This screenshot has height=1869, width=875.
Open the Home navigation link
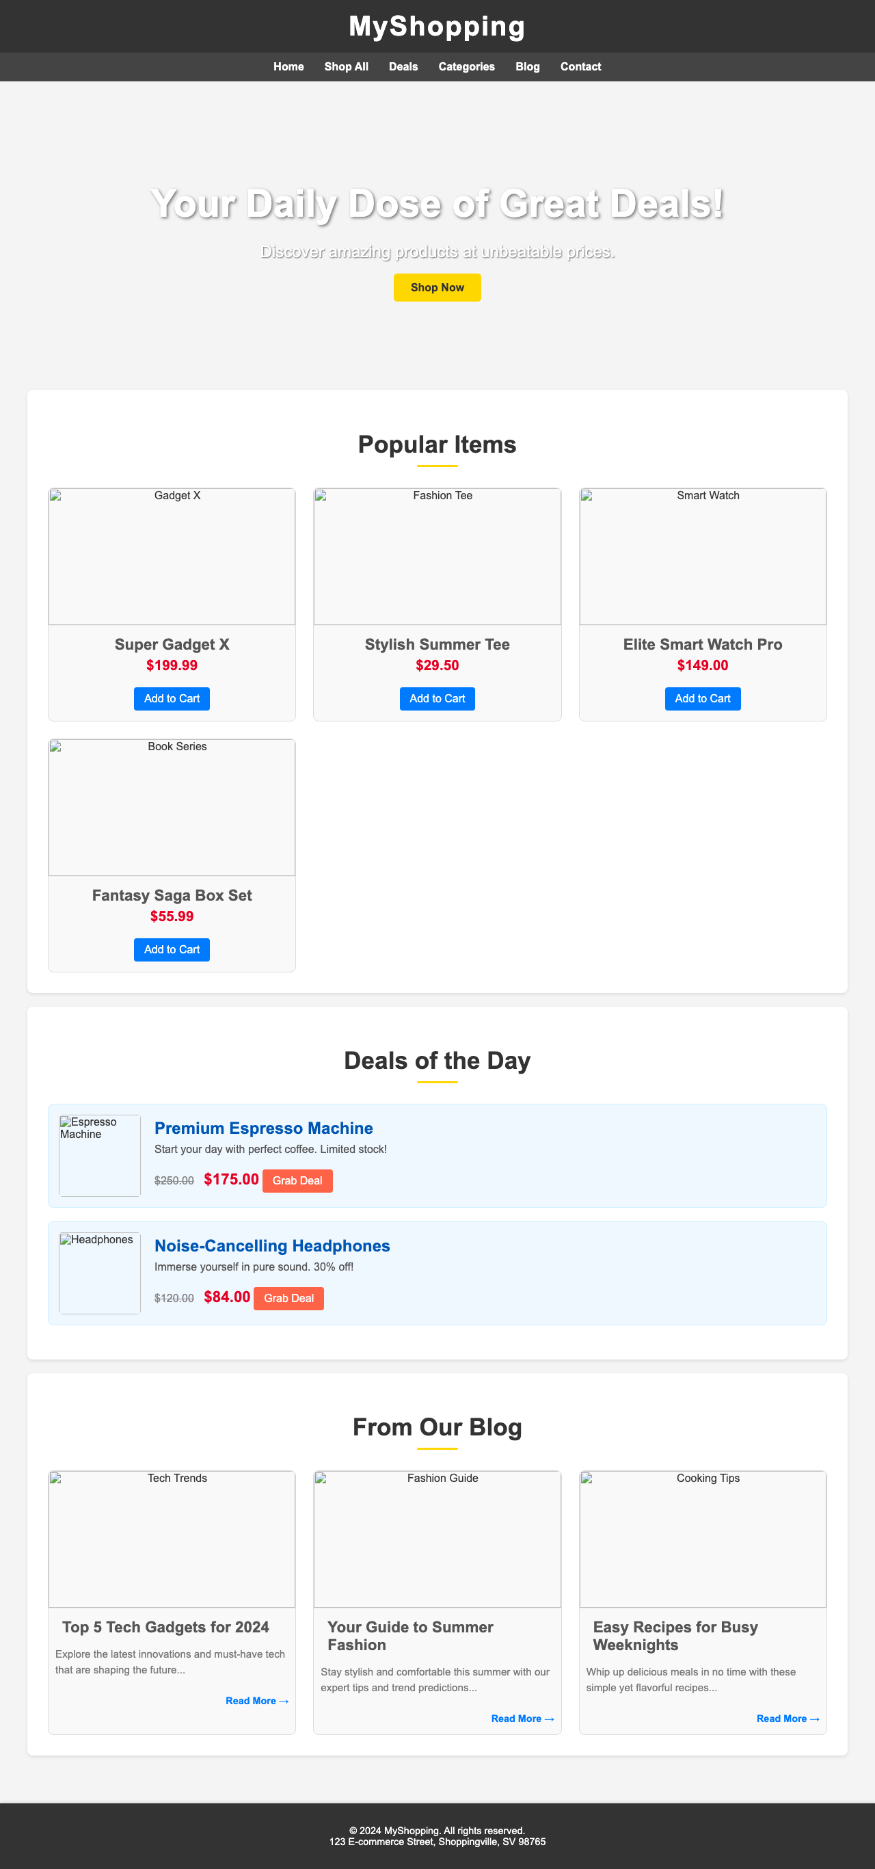(x=288, y=67)
